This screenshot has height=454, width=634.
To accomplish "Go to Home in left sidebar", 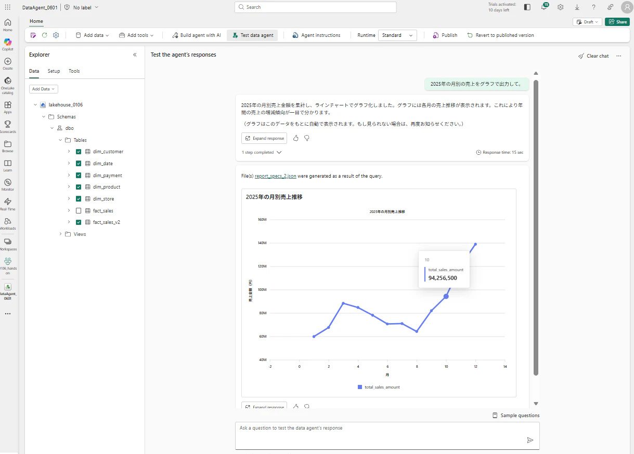I will 8,25.
